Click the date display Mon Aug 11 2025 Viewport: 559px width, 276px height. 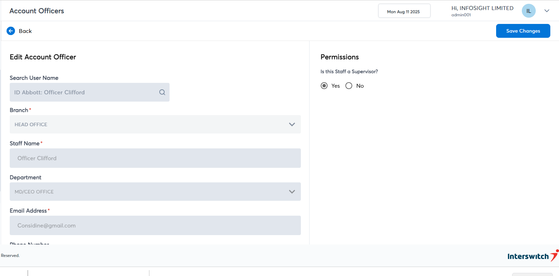(404, 11)
